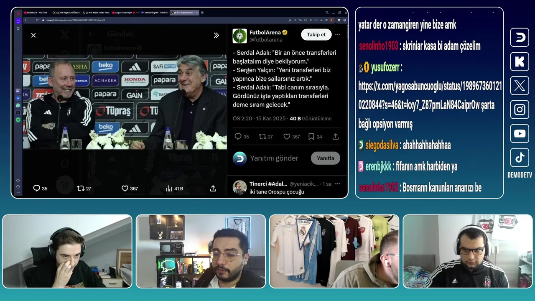Open the x.com link posted by yusufozerr
This screenshot has height=301, width=535.
(x=429, y=96)
